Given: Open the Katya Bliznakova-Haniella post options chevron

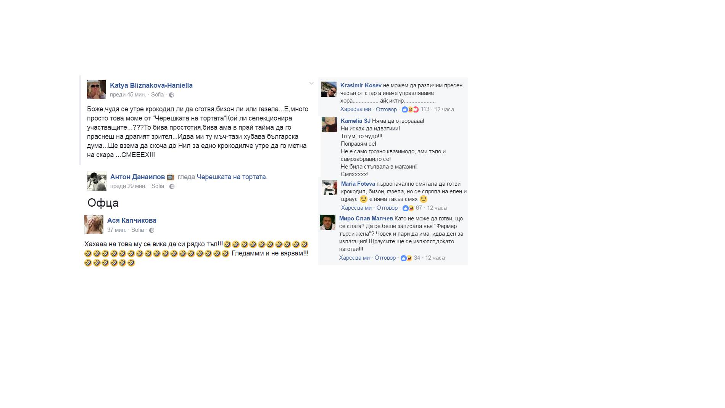Looking at the screenshot, I should coord(311,83).
